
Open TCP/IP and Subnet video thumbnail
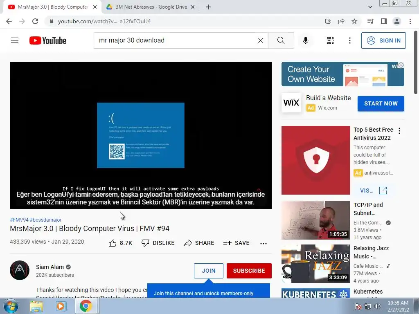tap(315, 220)
